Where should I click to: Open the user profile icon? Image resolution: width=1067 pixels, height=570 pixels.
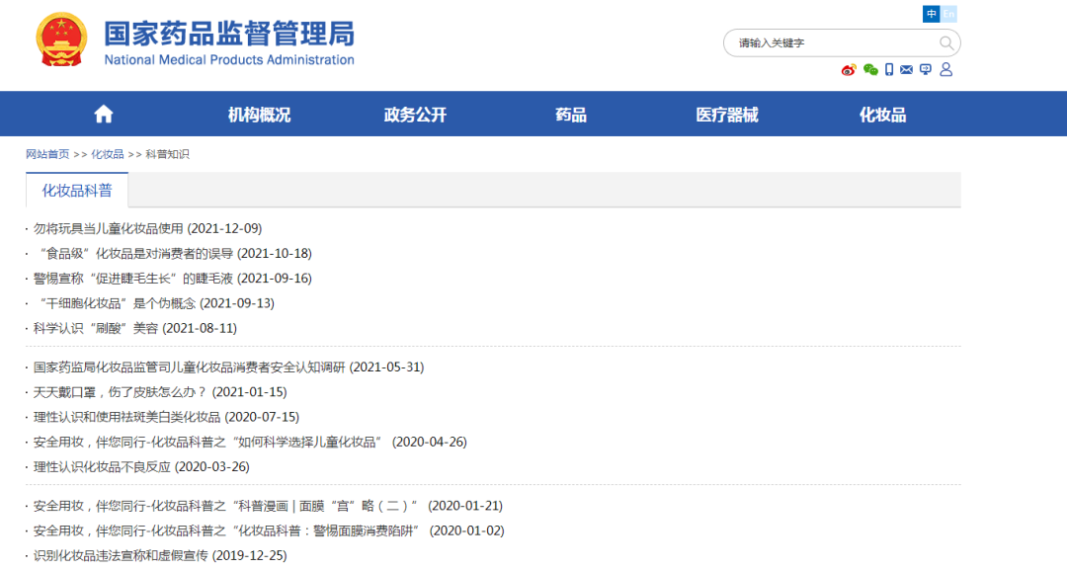coord(945,70)
